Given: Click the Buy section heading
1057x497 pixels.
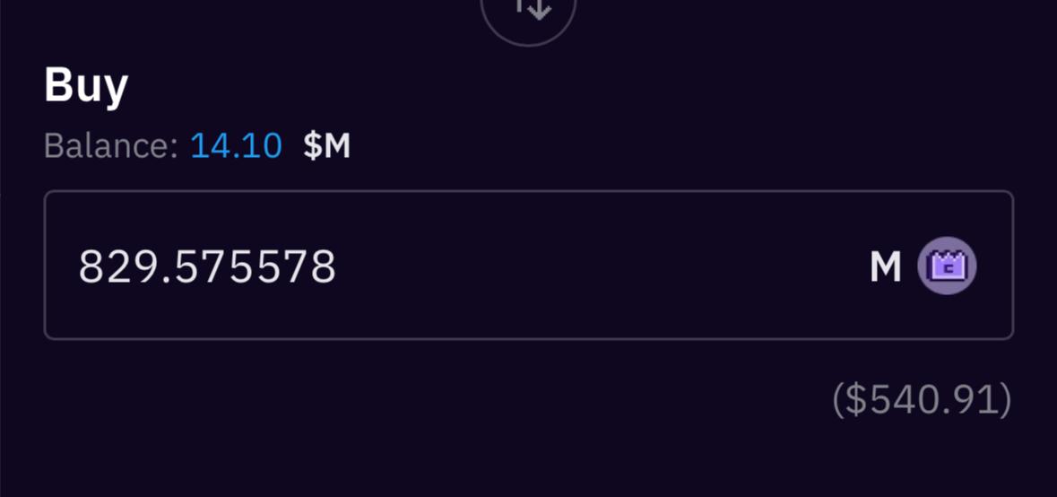Looking at the screenshot, I should pyautogui.click(x=86, y=85).
